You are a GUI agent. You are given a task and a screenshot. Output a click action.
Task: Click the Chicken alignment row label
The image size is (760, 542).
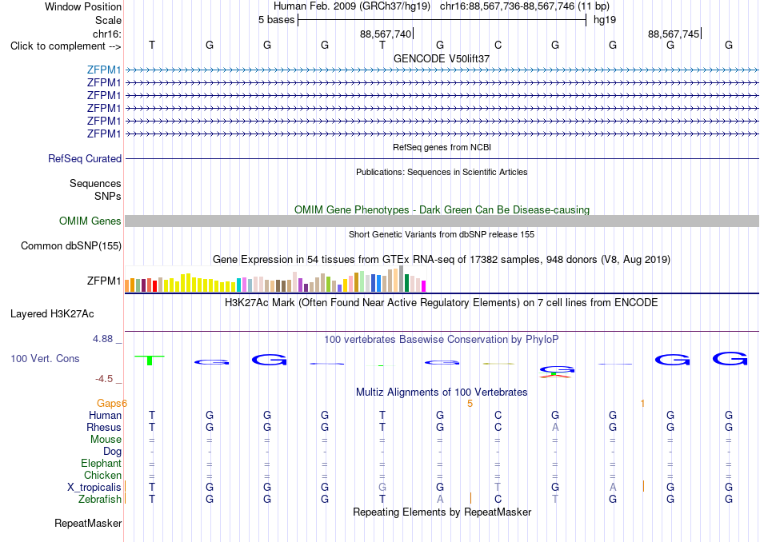click(102, 475)
